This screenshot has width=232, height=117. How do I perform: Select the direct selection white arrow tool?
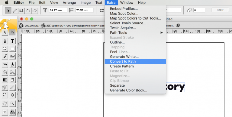click(12, 32)
